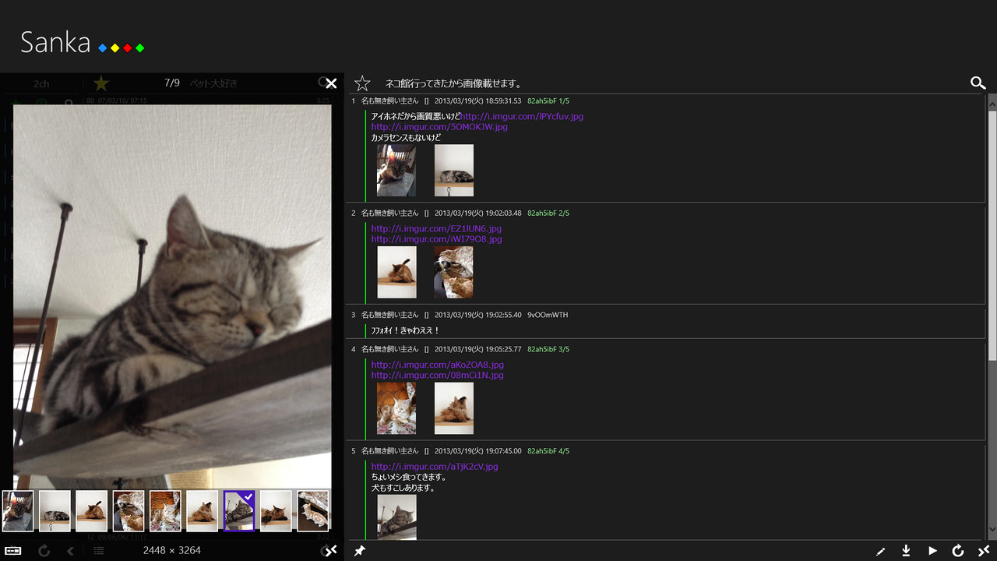Open post 1's second image thumbnail
Image resolution: width=997 pixels, height=561 pixels.
[x=454, y=170]
